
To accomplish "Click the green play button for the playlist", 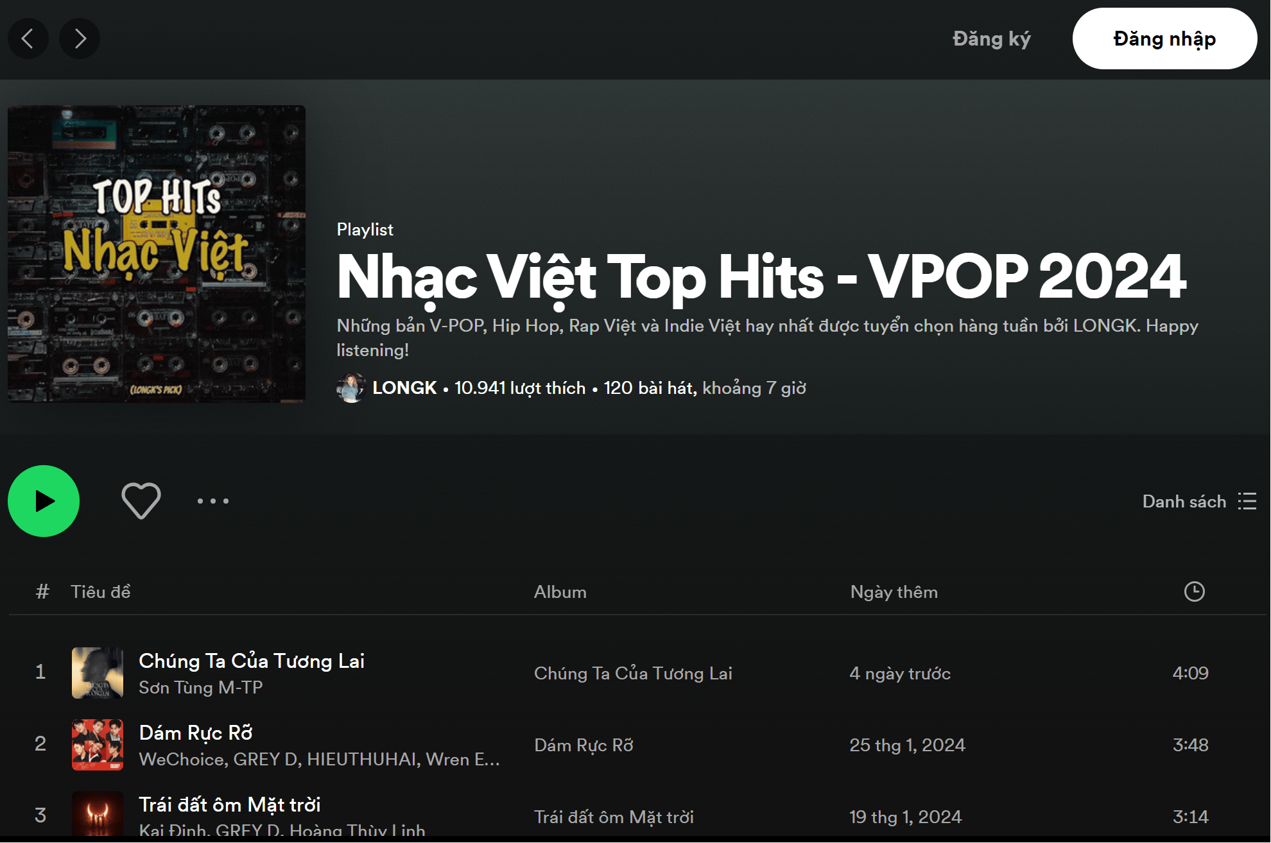I will (42, 501).
